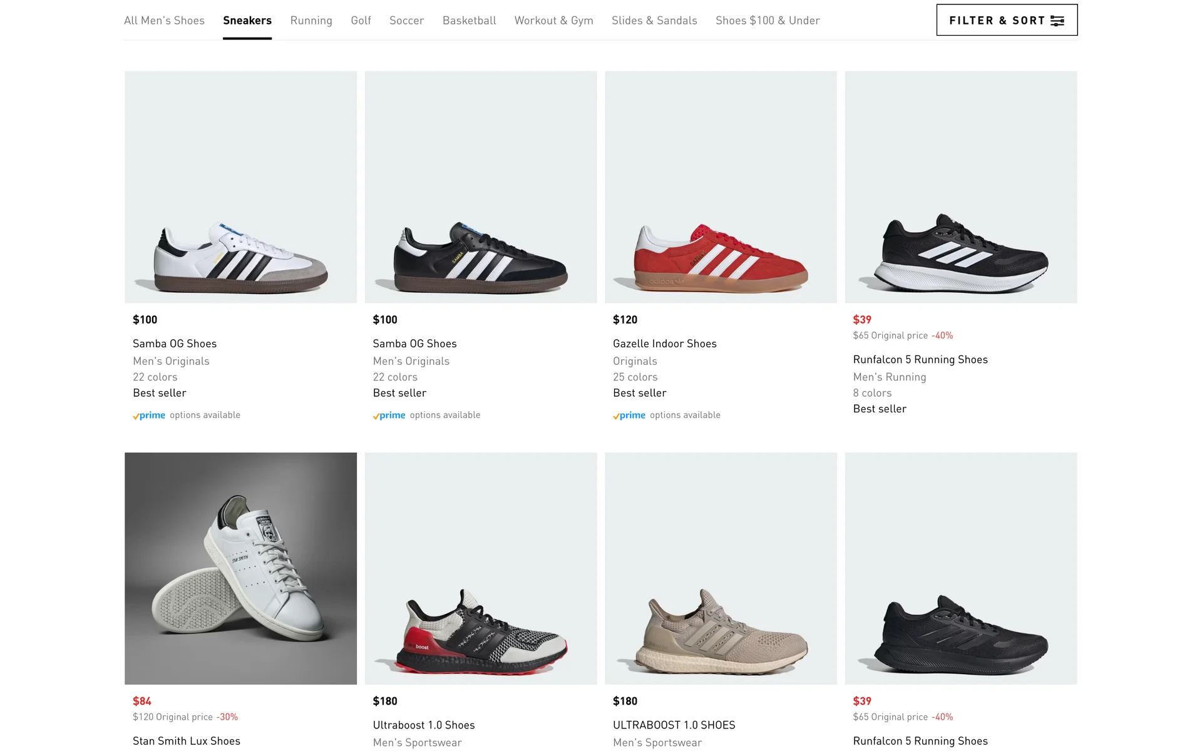Viewport: 1202px width, 751px height.
Task: Open Shoes $100 & Under tab
Action: (768, 21)
